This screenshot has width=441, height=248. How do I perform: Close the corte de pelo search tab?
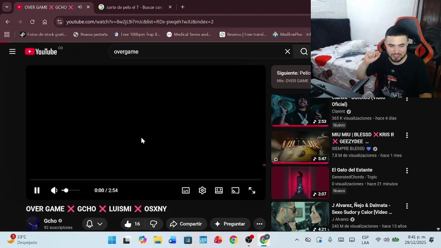pyautogui.click(x=170, y=7)
